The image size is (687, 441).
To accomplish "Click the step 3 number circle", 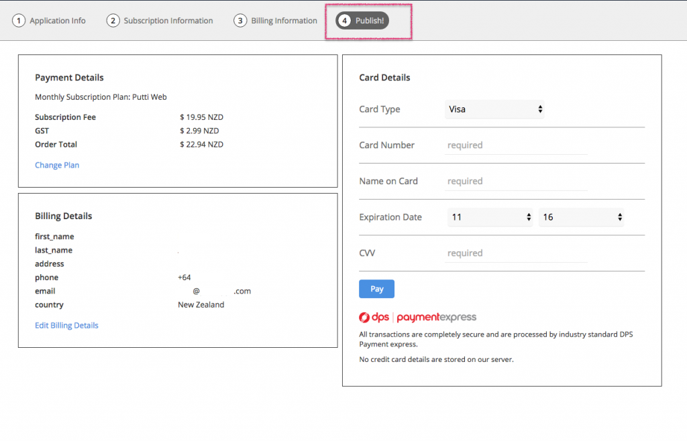I will pos(240,21).
